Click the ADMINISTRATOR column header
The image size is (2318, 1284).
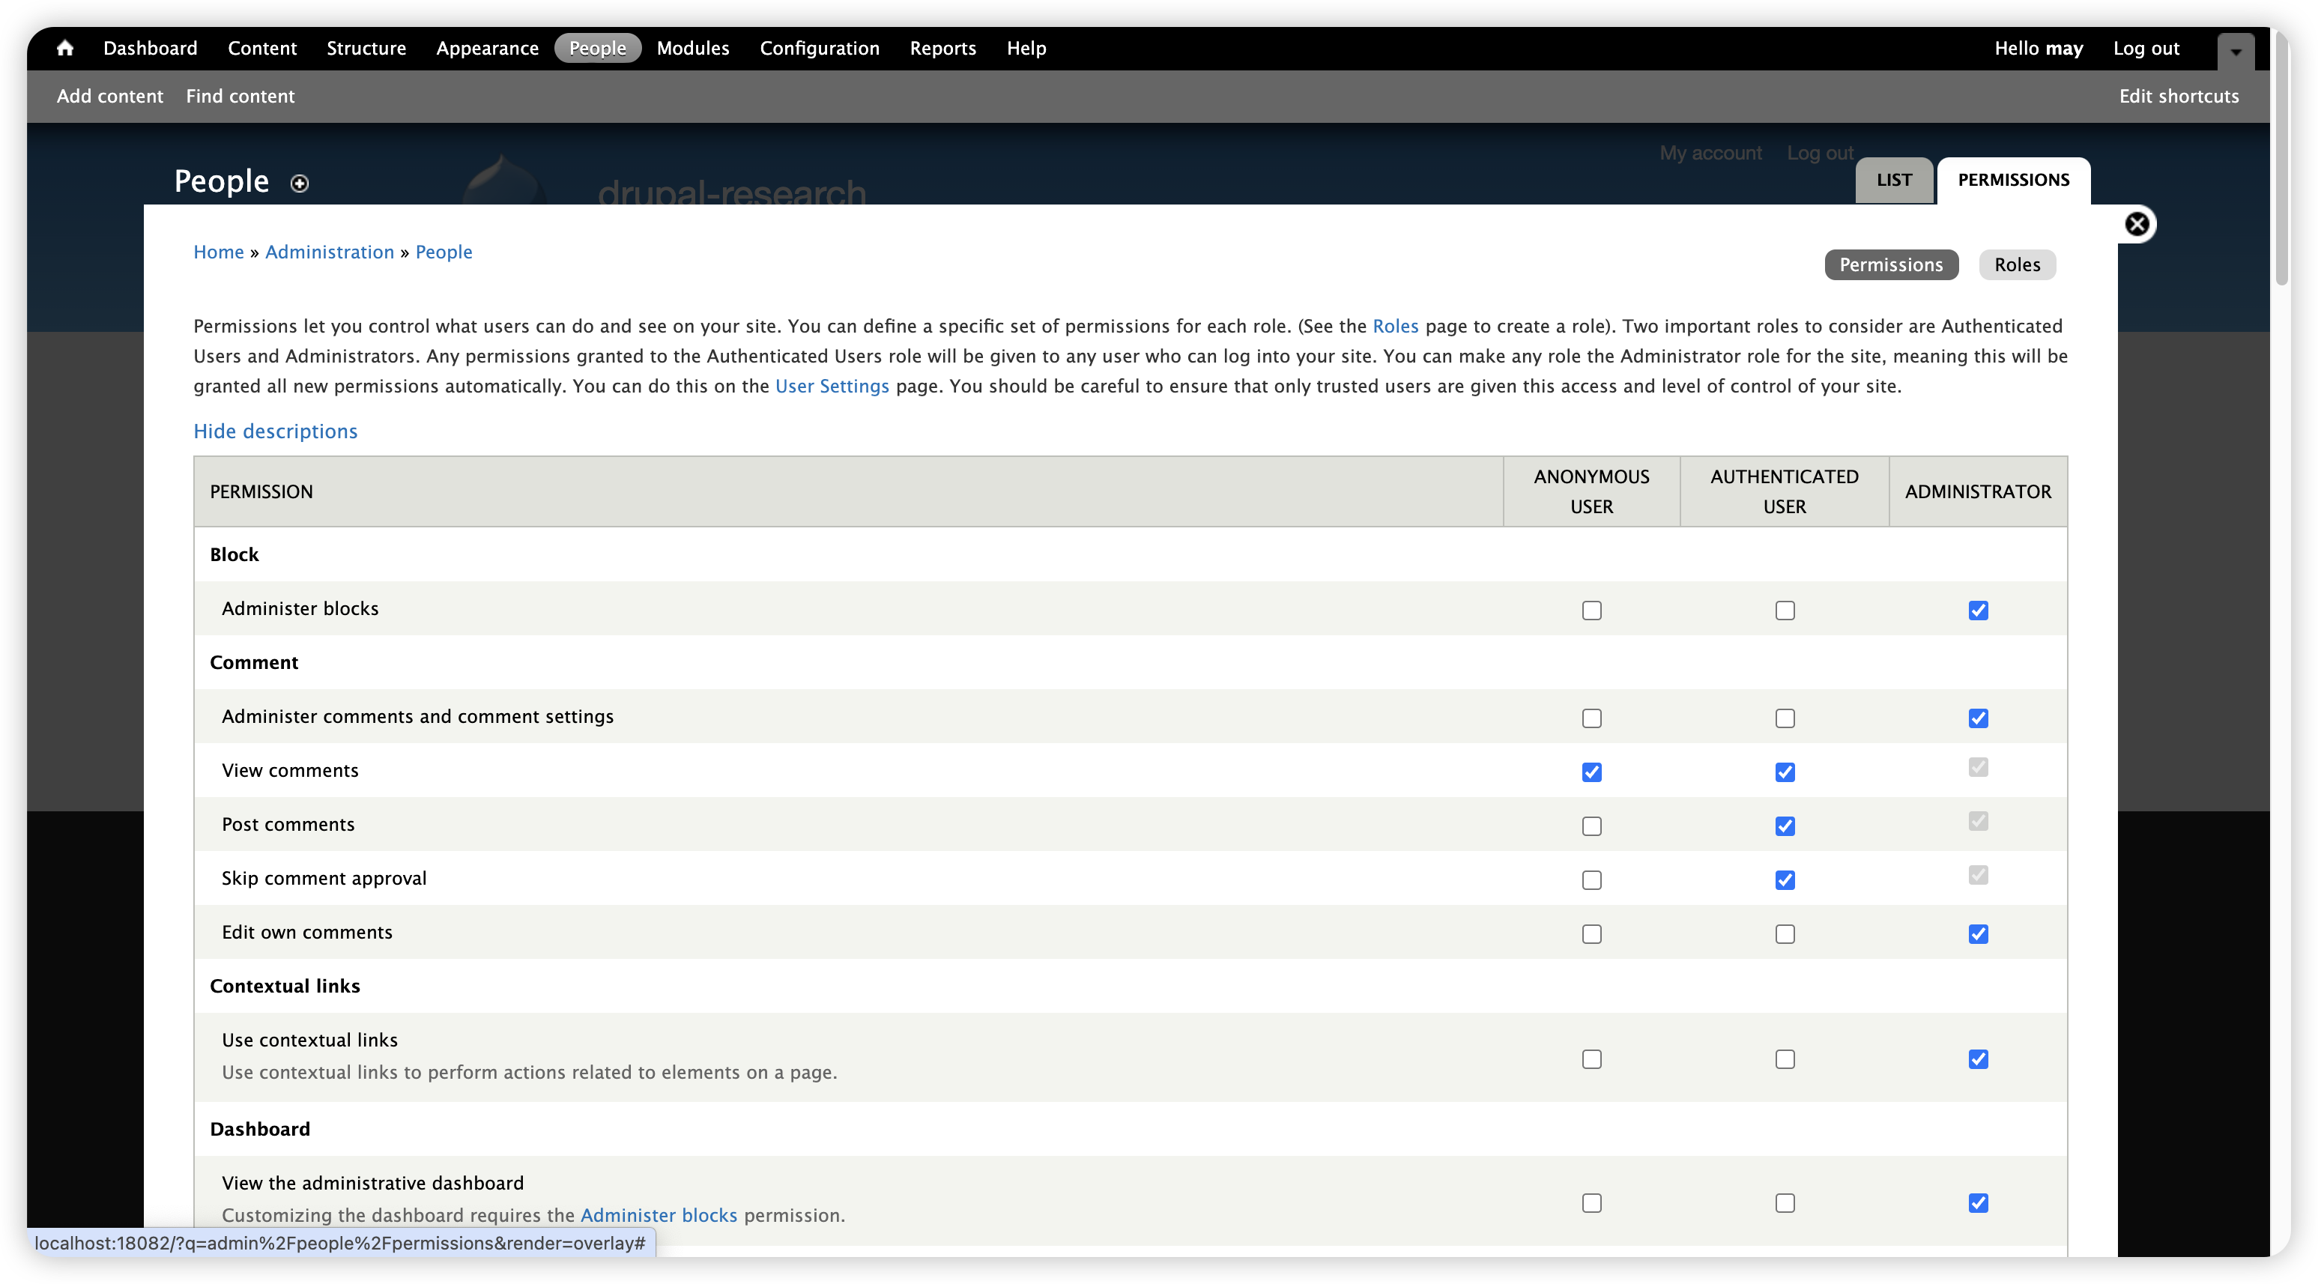(x=1977, y=491)
